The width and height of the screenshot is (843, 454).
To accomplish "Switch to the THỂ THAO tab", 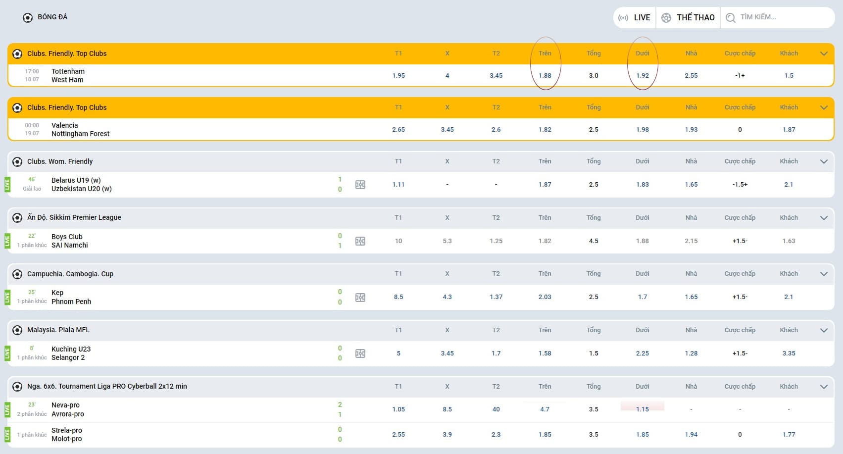I will (x=688, y=18).
